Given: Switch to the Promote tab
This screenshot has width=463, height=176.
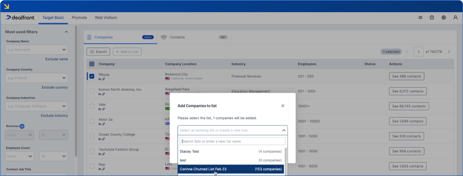Looking at the screenshot, I should pyautogui.click(x=79, y=18).
